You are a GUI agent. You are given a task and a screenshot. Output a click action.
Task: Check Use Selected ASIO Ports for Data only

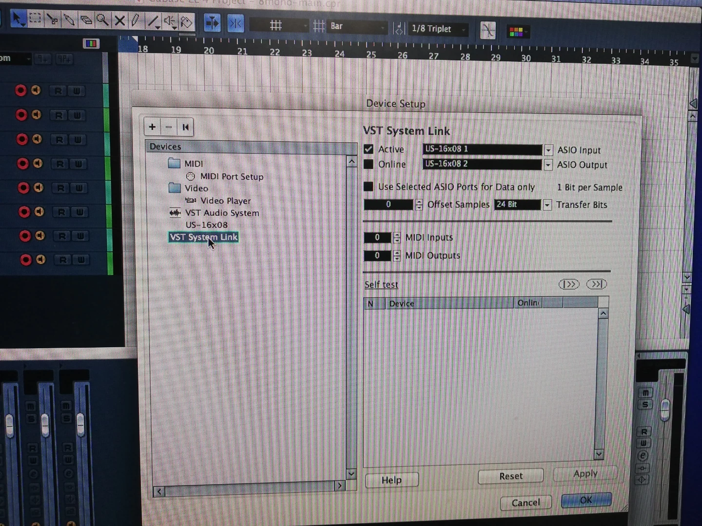click(369, 187)
